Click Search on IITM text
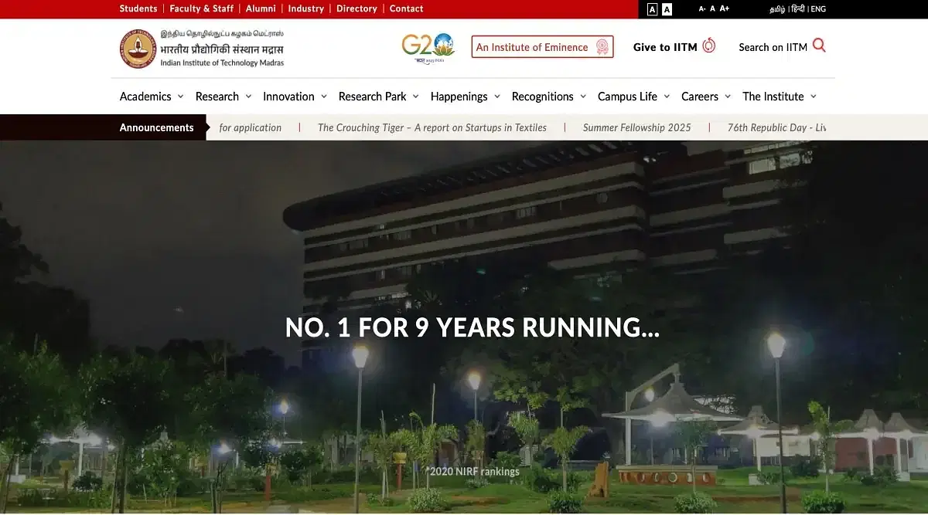The height and width of the screenshot is (515, 928). click(773, 47)
